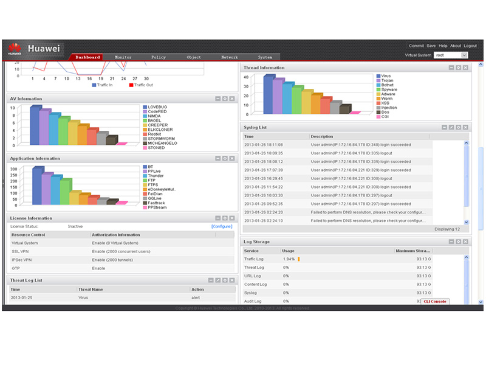Refresh the Application Information panel
Screen dimensions: 486x365
225,158
